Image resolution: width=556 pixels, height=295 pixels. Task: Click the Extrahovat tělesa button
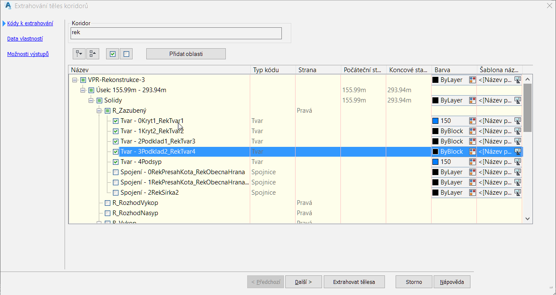(x=354, y=282)
